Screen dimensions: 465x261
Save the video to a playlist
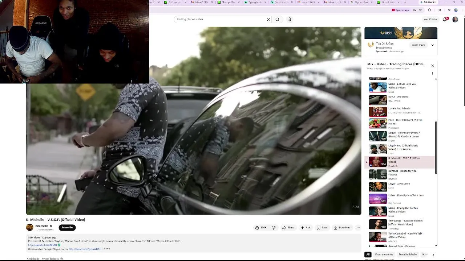coord(322,228)
